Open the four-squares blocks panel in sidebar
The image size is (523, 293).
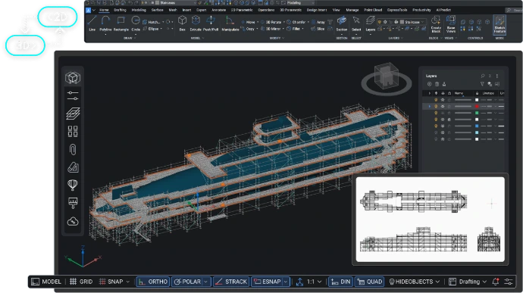[x=73, y=131]
